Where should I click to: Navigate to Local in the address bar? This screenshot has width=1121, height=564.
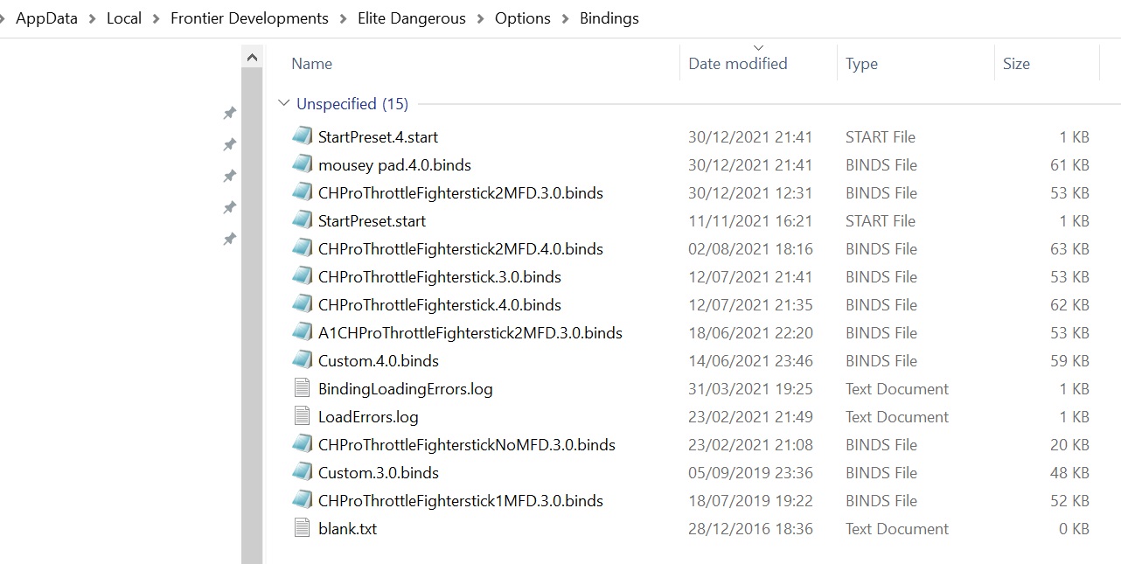(124, 18)
